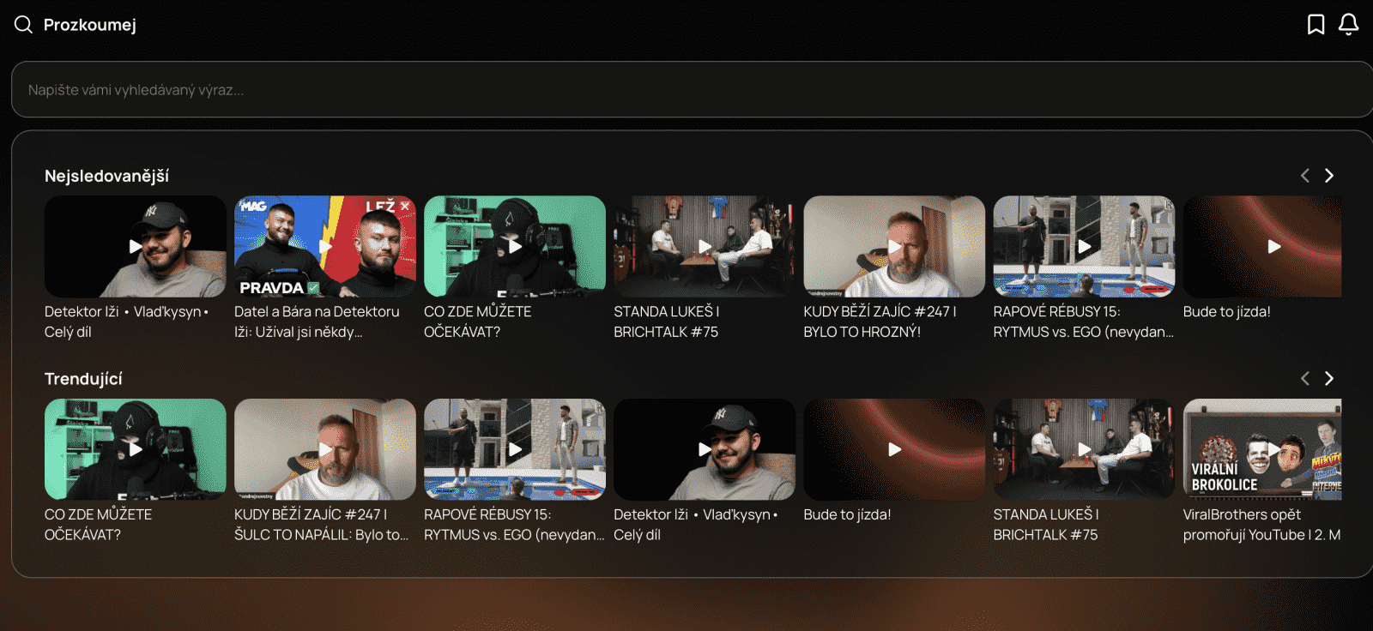Click the magnifying glass search icon
1373x631 pixels.
[23, 25]
